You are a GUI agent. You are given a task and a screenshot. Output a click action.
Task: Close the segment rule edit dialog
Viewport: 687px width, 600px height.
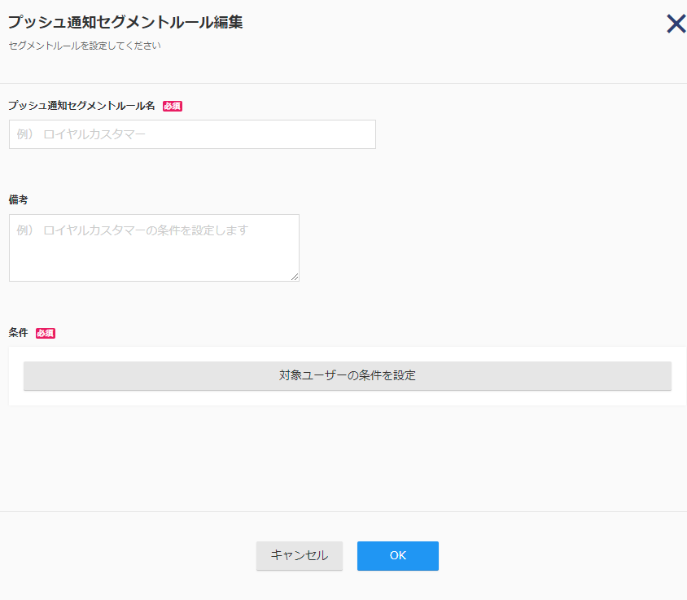pyautogui.click(x=676, y=24)
